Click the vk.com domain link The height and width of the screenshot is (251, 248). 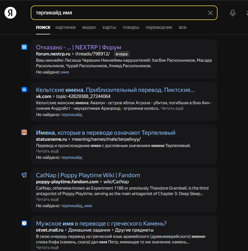click(x=44, y=96)
